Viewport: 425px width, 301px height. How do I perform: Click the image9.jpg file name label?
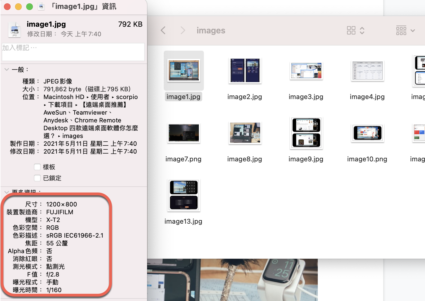[306, 159]
